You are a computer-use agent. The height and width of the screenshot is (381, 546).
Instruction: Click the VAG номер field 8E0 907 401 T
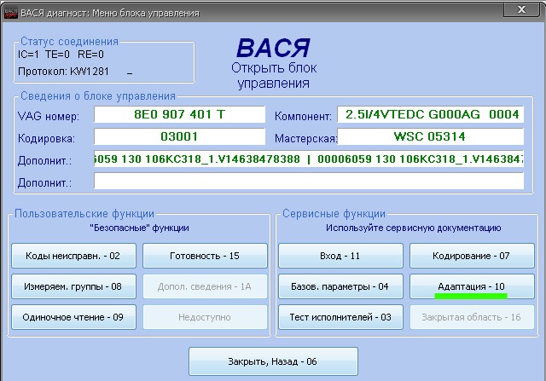(x=180, y=114)
